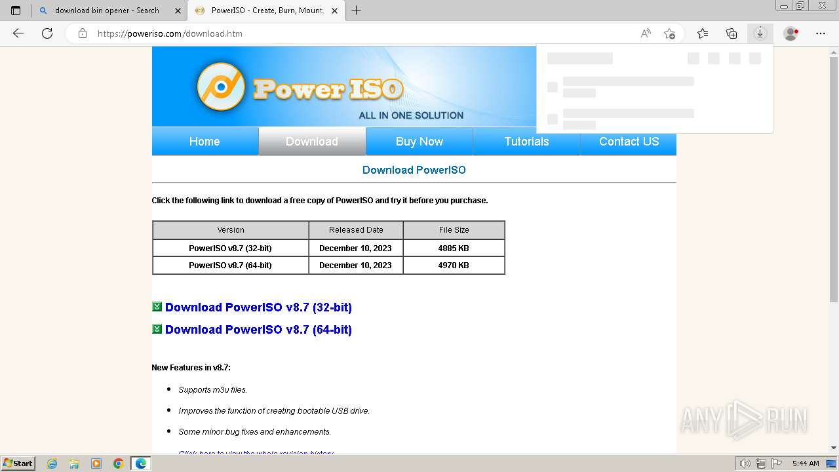Click the 'Download PowerISO' page heading
839x472 pixels.
tap(414, 170)
